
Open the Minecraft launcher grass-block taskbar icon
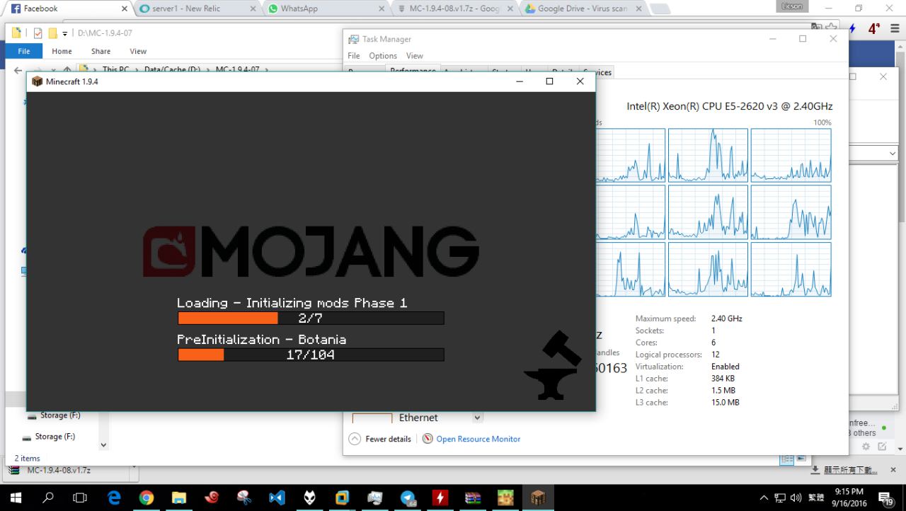[505, 498]
